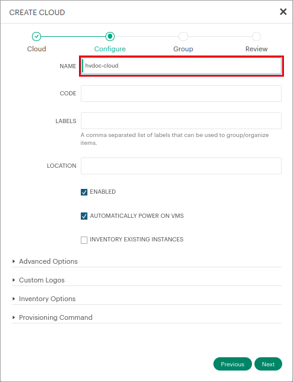
Task: Focus the Name field containing hvdoc-cloud
Action: [x=181, y=66]
